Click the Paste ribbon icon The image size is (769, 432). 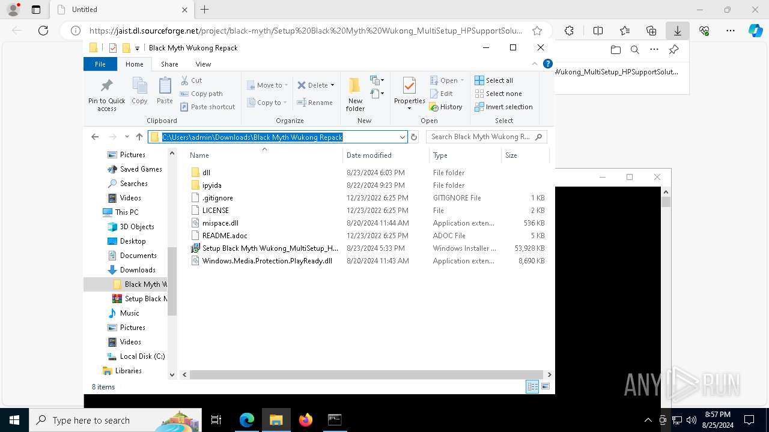coord(165,91)
